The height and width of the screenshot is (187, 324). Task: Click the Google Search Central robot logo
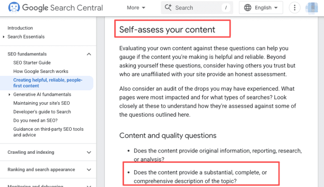[14, 7]
